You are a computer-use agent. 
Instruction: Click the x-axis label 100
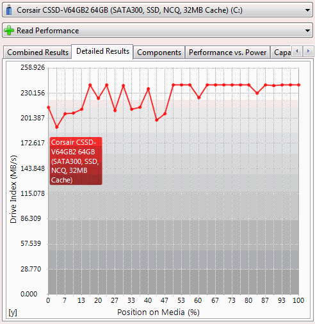pyautogui.click(x=298, y=300)
